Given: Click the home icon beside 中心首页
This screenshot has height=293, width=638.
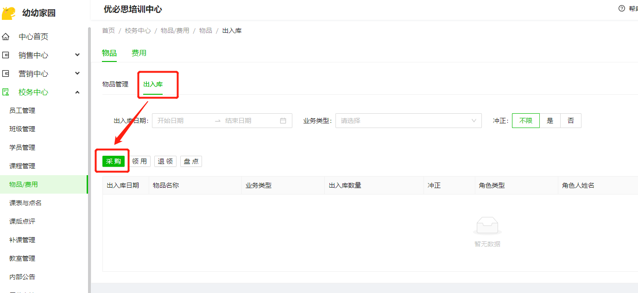Looking at the screenshot, I should coord(6,37).
